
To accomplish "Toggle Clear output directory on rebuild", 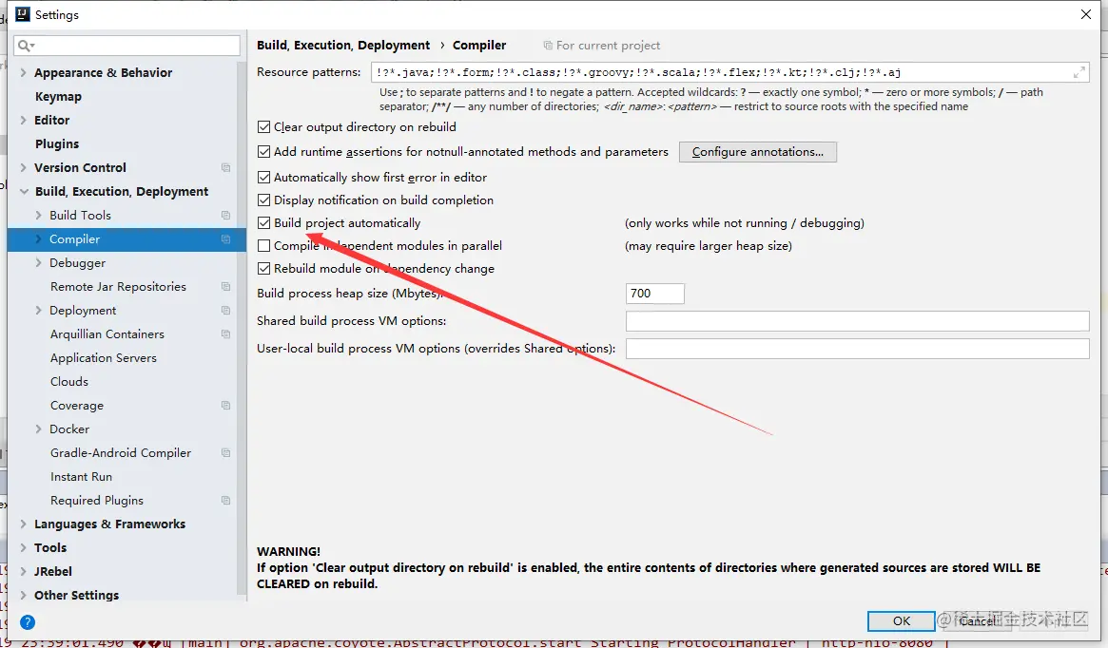I will 264,127.
